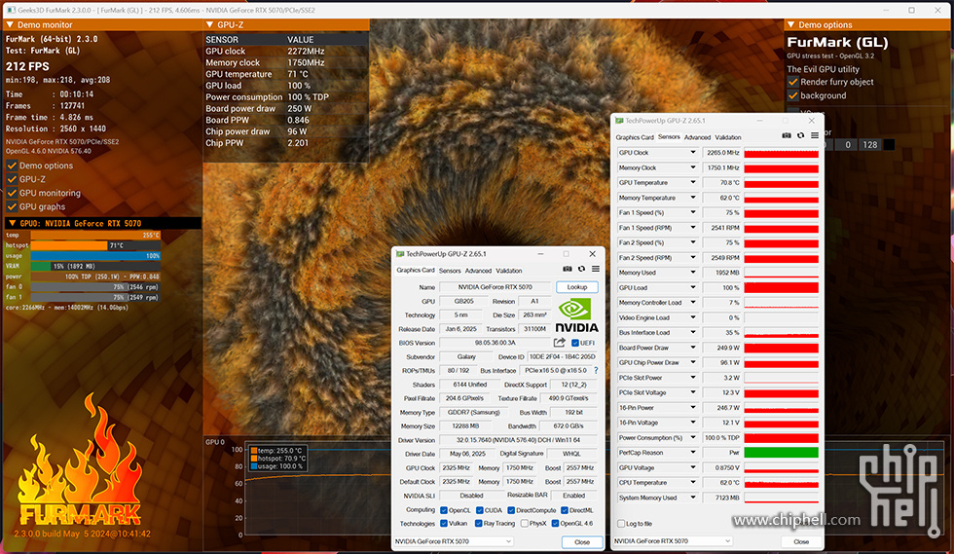Open Validation tab in GPU-Z Sensors window
Image resolution: width=954 pixels, height=554 pixels.
point(728,137)
